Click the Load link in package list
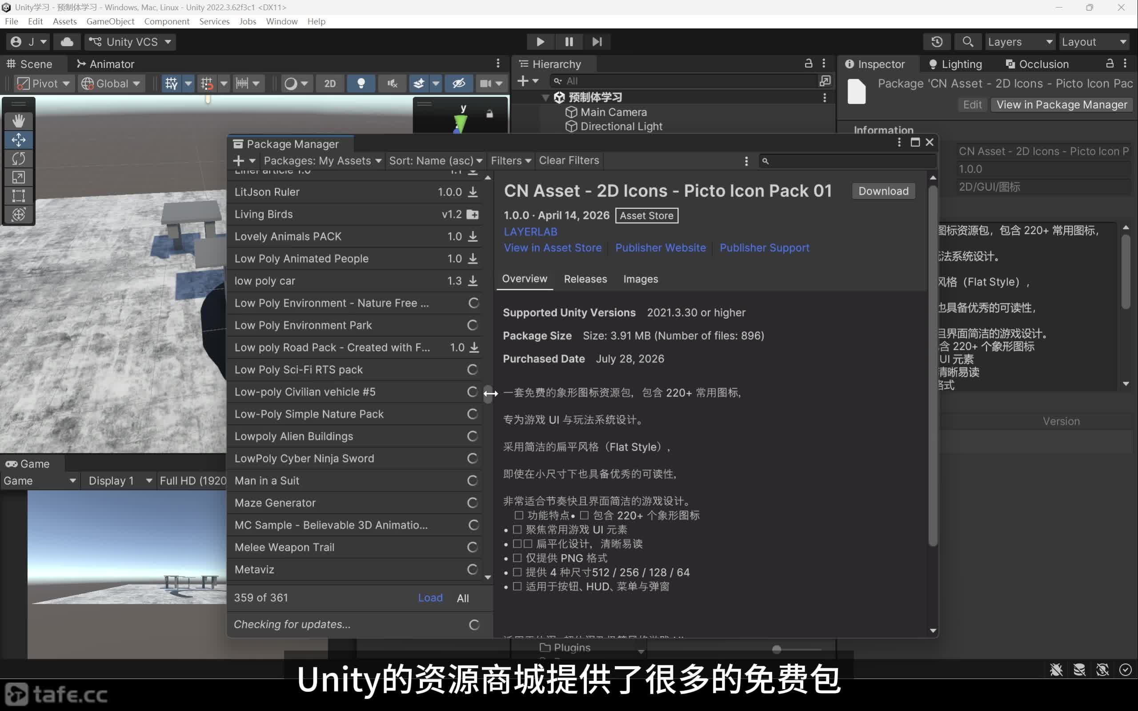This screenshot has height=711, width=1138. click(x=430, y=598)
